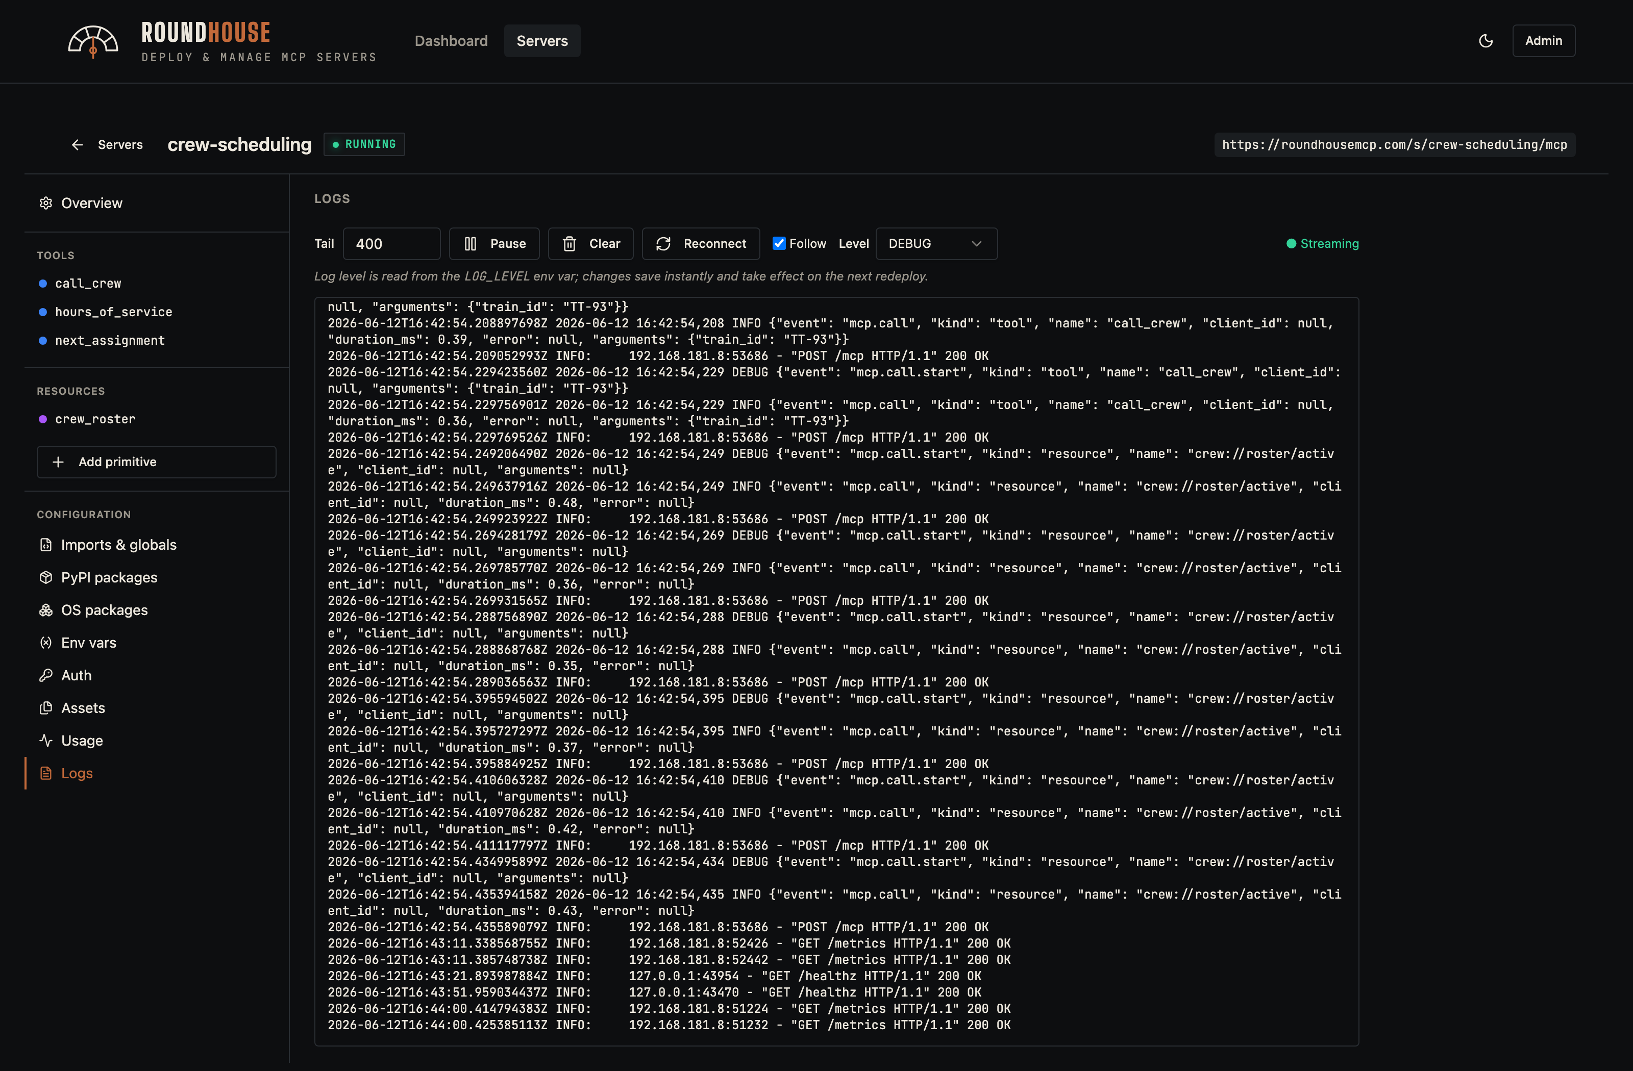The width and height of the screenshot is (1633, 1071).
Task: Click the Roundhouse logo icon
Action: tap(93, 42)
